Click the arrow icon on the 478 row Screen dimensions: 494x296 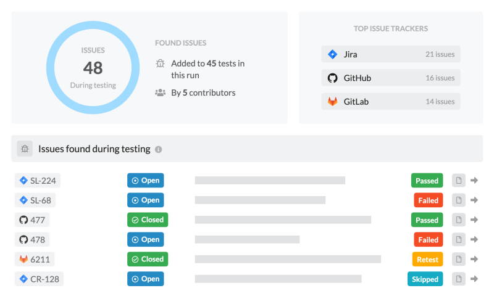474,240
